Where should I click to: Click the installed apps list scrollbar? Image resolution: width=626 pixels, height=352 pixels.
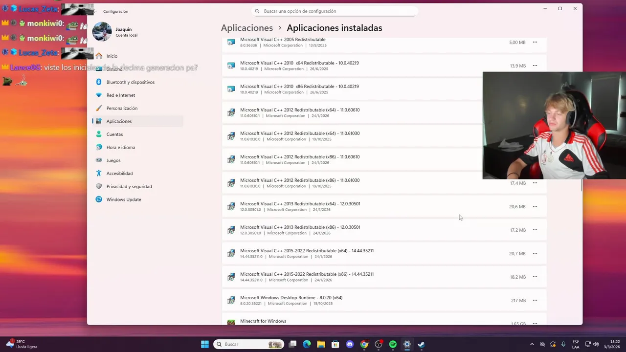pos(581,185)
